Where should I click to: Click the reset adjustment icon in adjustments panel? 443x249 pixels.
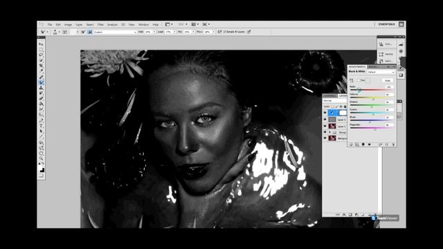387,145
